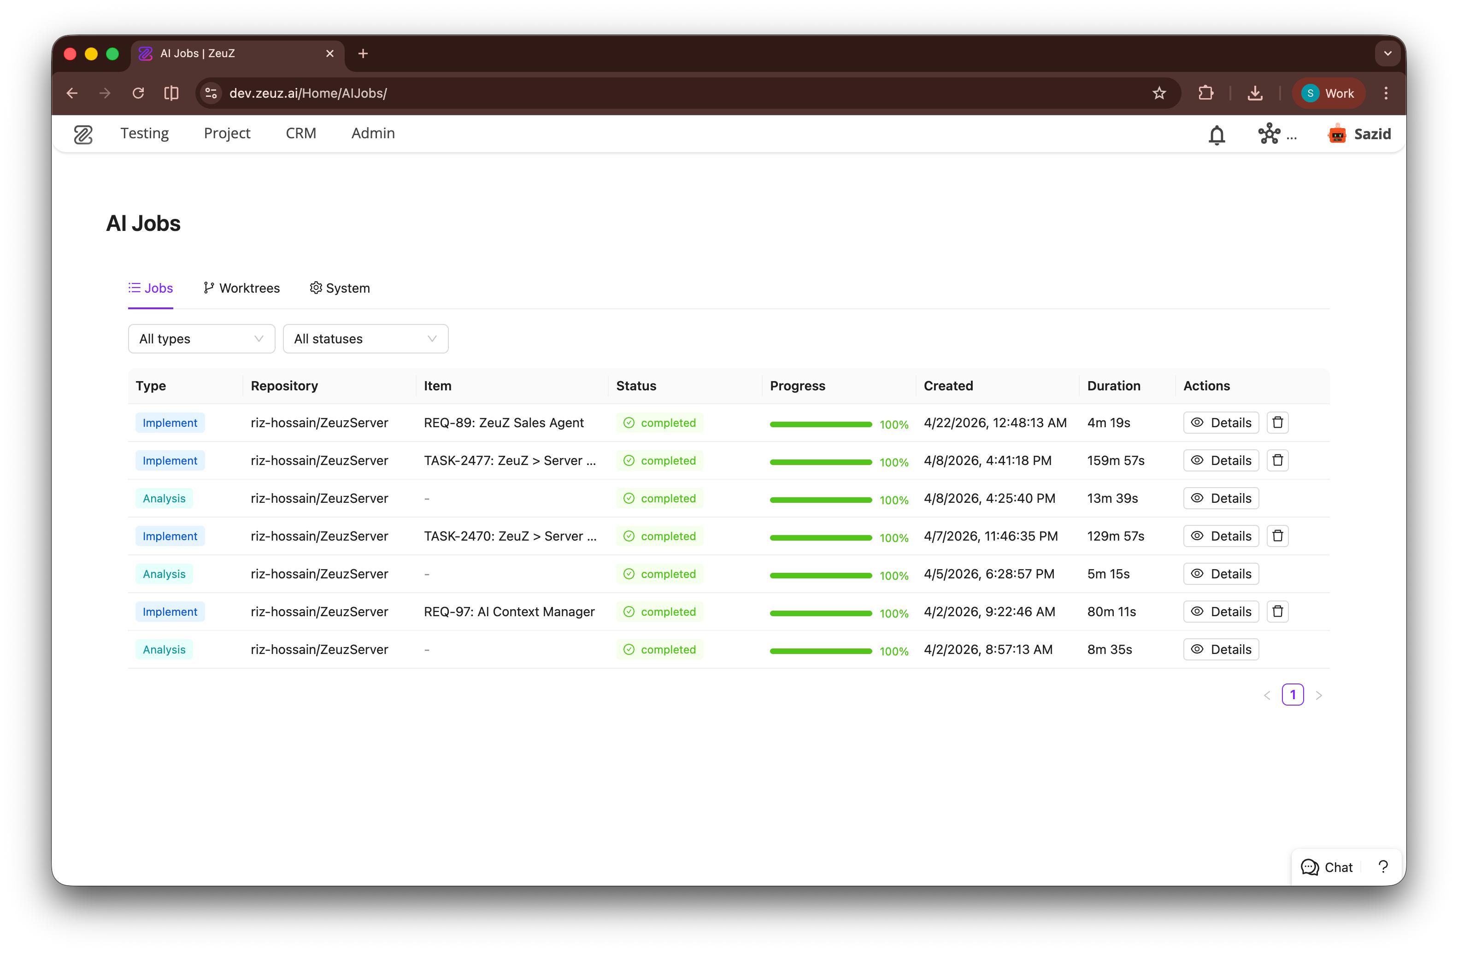Click the Work profile chip
The image size is (1458, 954).
click(1328, 93)
